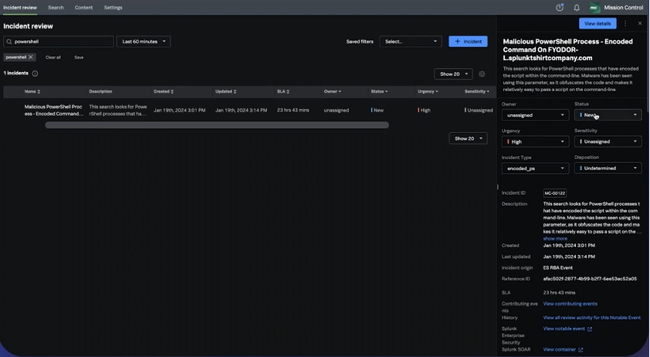
Task: Open the Saved filters Select dropdown
Action: point(411,42)
